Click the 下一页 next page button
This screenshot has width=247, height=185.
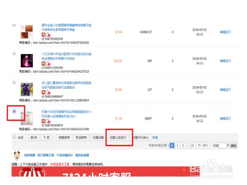[203, 146]
